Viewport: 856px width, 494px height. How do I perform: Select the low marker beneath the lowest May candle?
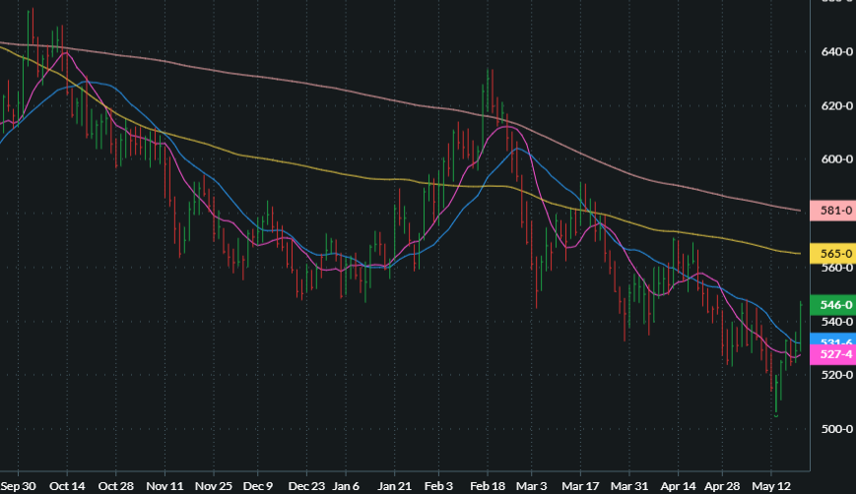[x=776, y=415]
